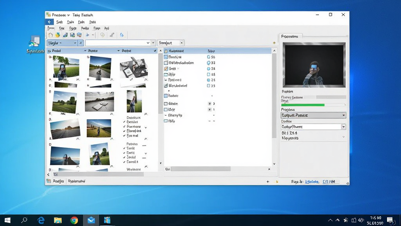Click the taskbar search magnifier

24,221
